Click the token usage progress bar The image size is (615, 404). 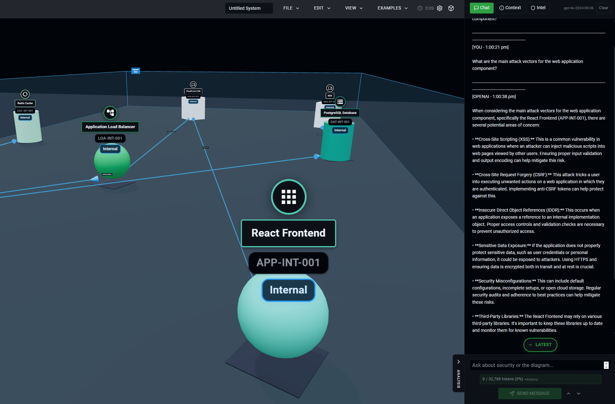(541, 379)
